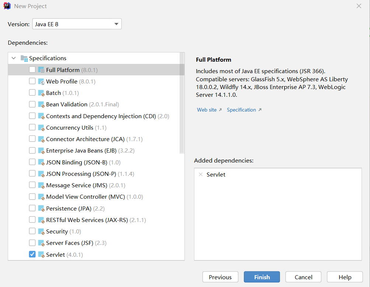370x287 pixels.
Task: Click the Security specification icon
Action: tap(41, 232)
